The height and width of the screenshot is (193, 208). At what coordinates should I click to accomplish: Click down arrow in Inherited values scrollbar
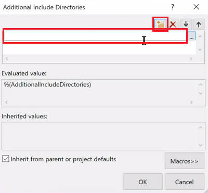pos(201,145)
